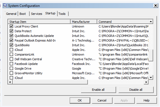The image size is (160, 107).
Task: Click the Cancel button
Action: pos(102,100)
